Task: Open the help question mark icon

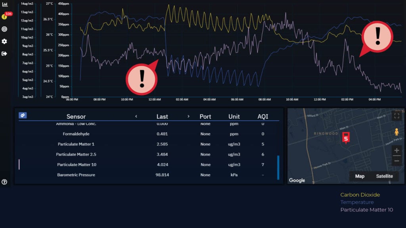Action: [4, 182]
